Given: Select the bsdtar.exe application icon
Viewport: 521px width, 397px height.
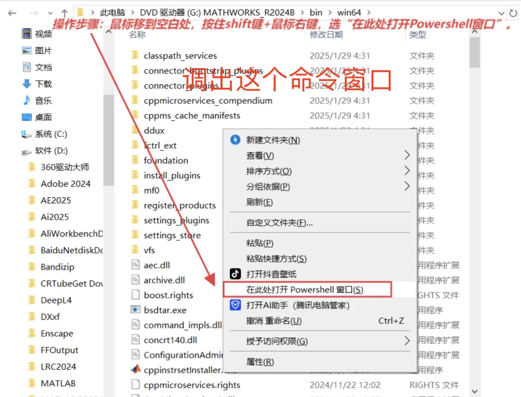Looking at the screenshot, I should tap(135, 310).
